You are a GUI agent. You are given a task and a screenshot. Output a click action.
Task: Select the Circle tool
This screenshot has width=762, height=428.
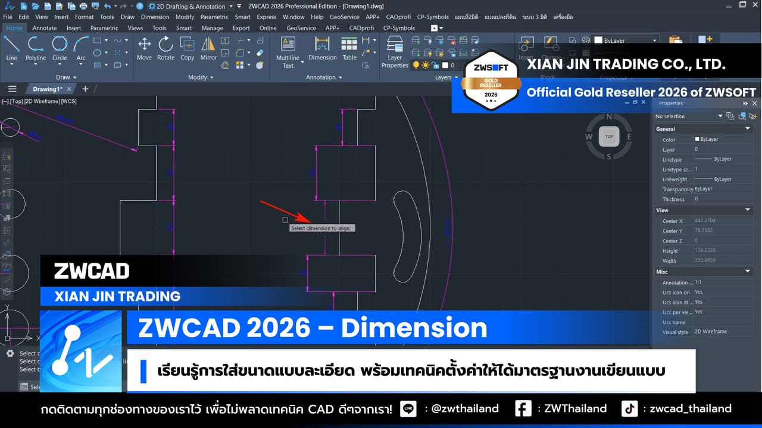(60, 49)
